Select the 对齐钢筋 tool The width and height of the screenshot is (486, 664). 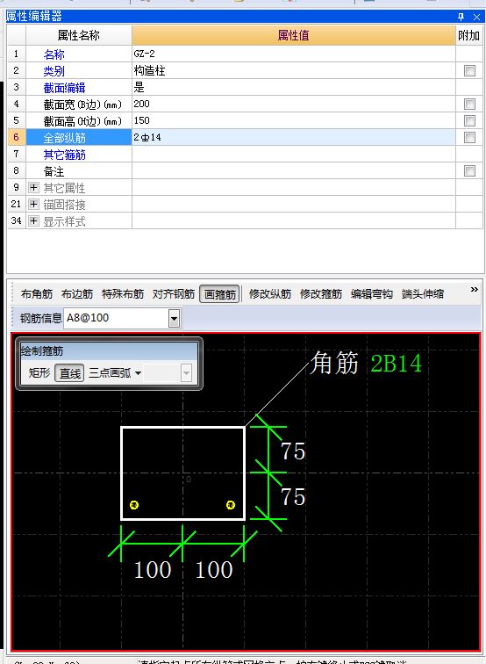pos(174,294)
